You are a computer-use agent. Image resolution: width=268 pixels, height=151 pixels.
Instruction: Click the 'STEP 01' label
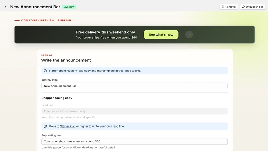[x=47, y=55]
